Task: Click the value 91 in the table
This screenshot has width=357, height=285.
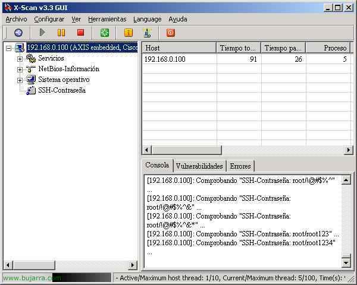Action: click(253, 59)
